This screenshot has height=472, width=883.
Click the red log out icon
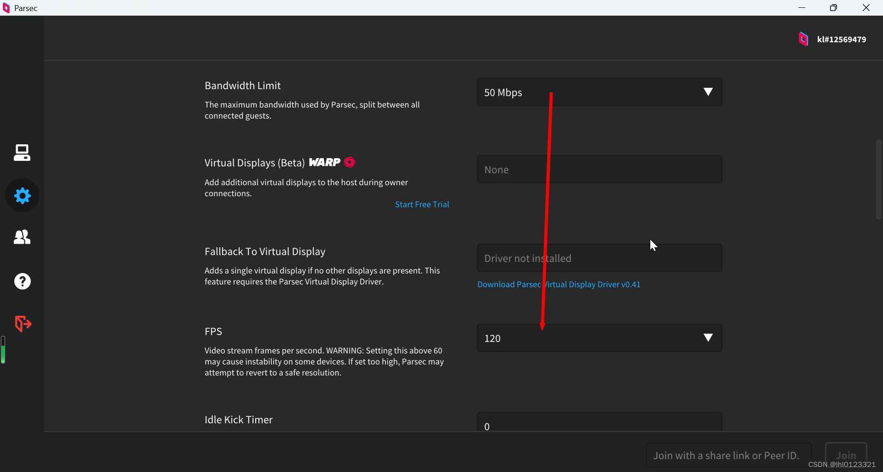tap(23, 324)
